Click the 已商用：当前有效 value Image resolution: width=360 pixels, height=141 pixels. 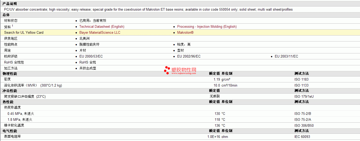coord(93,20)
